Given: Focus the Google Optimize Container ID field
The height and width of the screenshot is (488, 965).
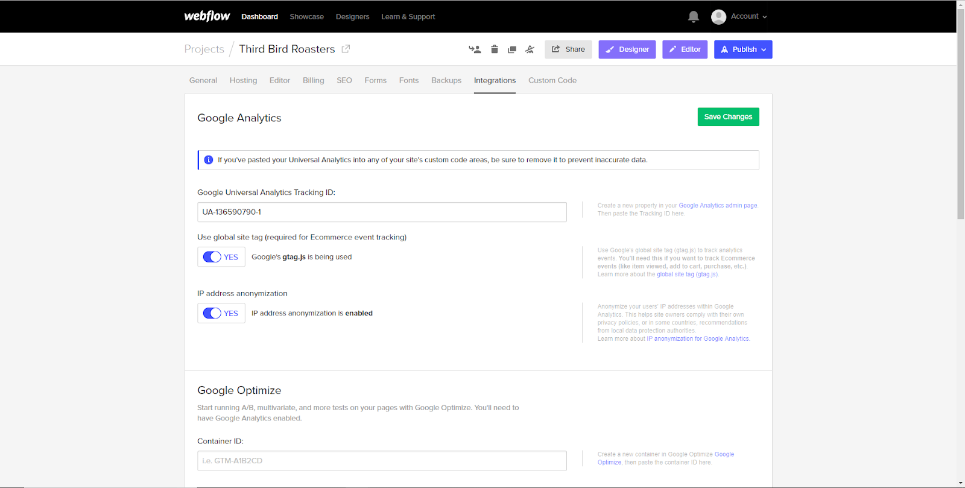Looking at the screenshot, I should point(382,461).
